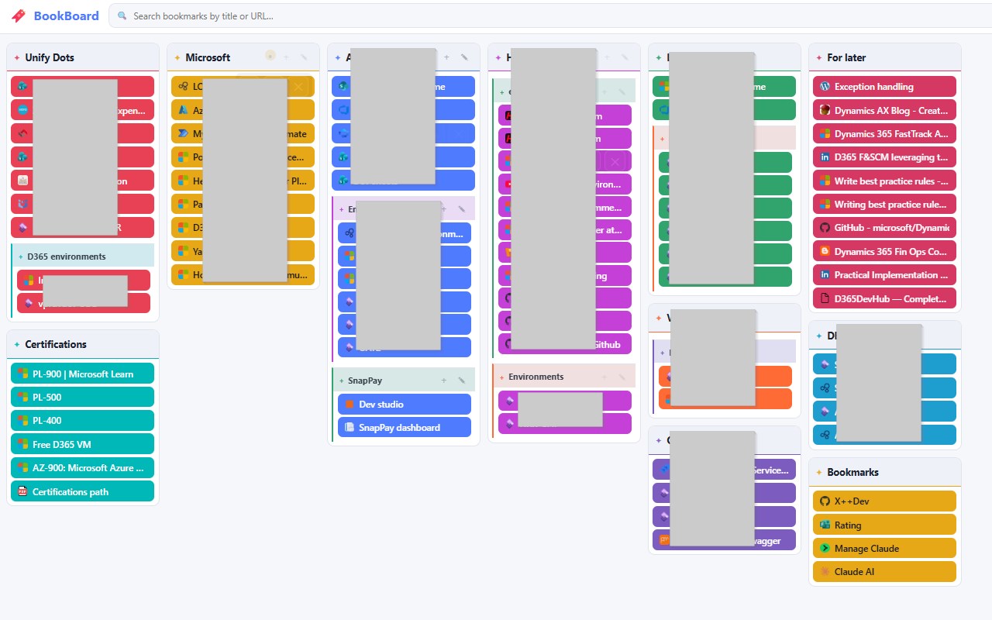The height and width of the screenshot is (620, 992).
Task: Click the LinkedIn icon on D365 F&SCM bookmark
Action: click(825, 157)
